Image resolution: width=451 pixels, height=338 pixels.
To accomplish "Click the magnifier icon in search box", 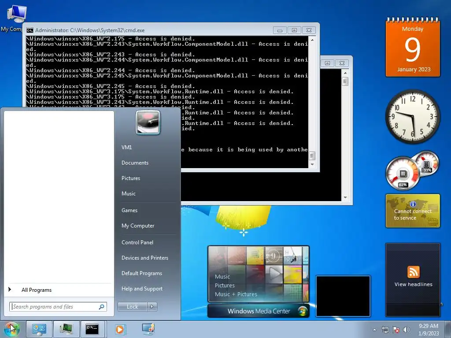I will [101, 307].
